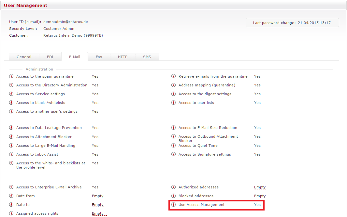Click Empty value for Assigned access rights
The image size is (347, 217).
tap(97, 213)
